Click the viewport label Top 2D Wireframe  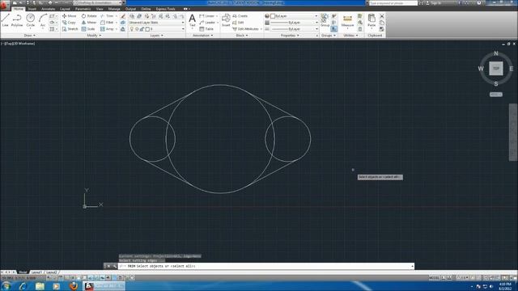(19, 44)
